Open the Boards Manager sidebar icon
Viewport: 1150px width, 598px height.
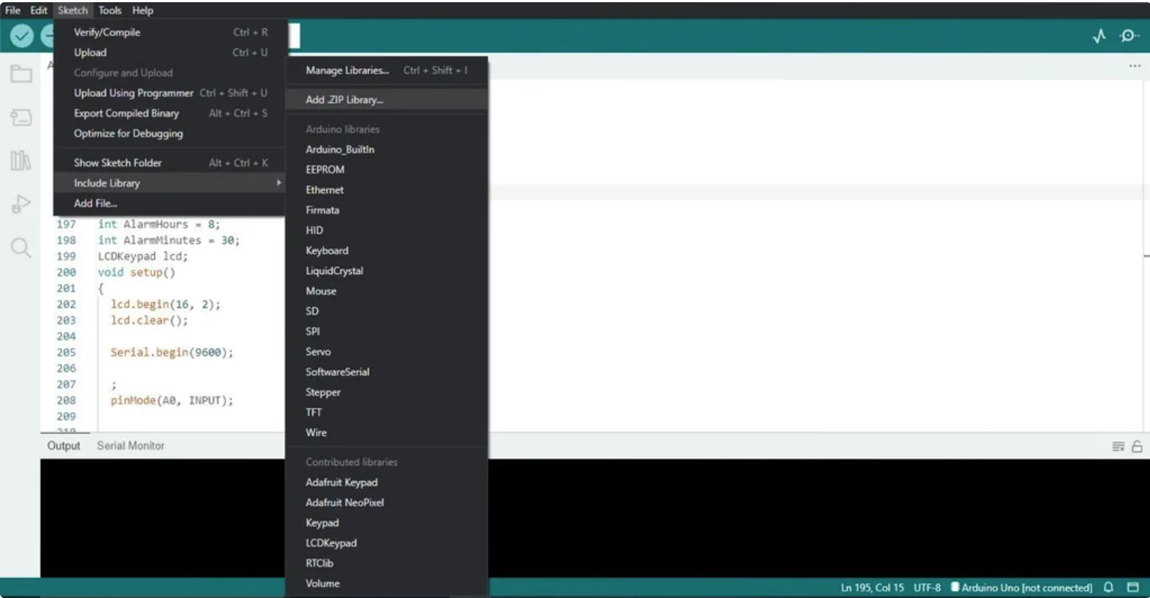21,117
